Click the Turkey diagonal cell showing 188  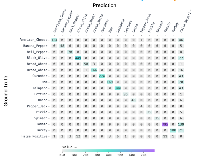pos(173,130)
